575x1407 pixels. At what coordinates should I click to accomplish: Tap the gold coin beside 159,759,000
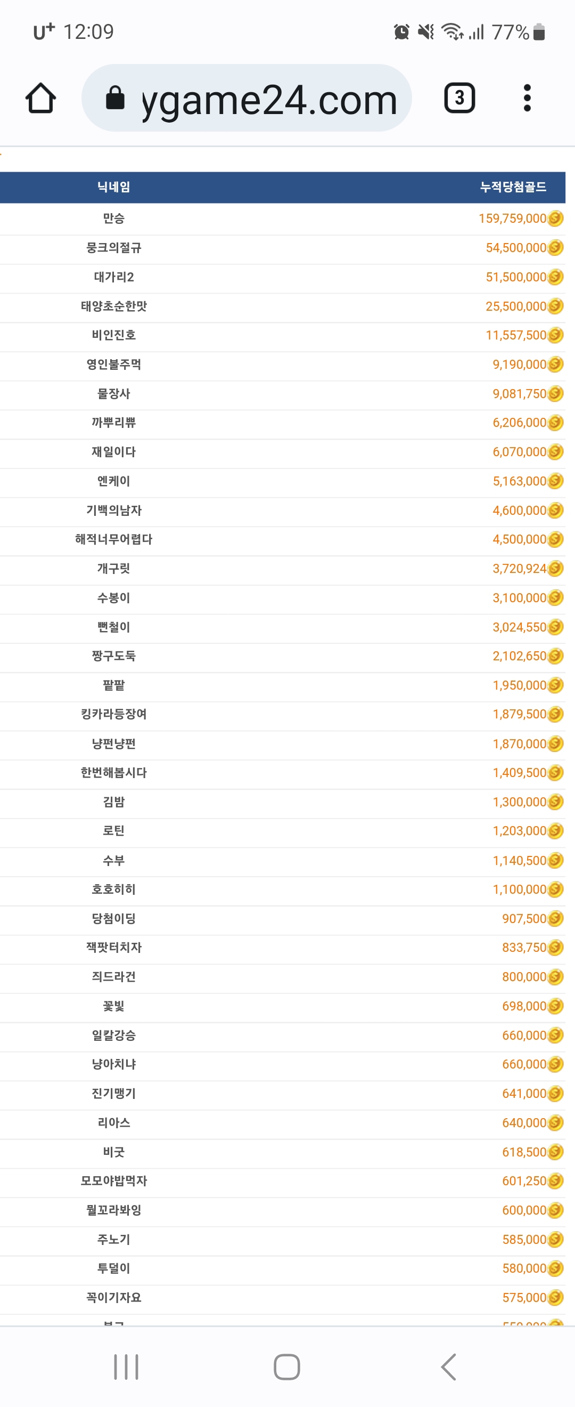click(555, 219)
